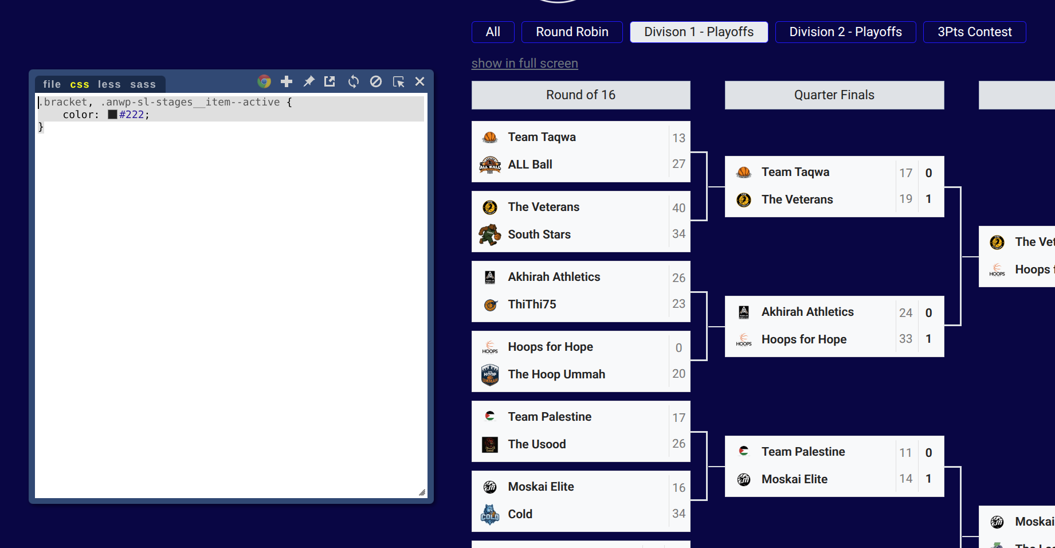Image resolution: width=1055 pixels, height=548 pixels.
Task: Switch the editor to sass mode
Action: (143, 84)
